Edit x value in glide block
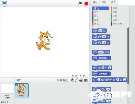This screenshot has width=135, height=104. (x=118, y=80)
